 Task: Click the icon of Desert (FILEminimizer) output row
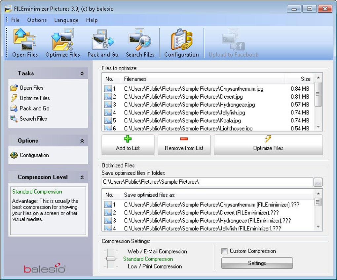click(108, 212)
